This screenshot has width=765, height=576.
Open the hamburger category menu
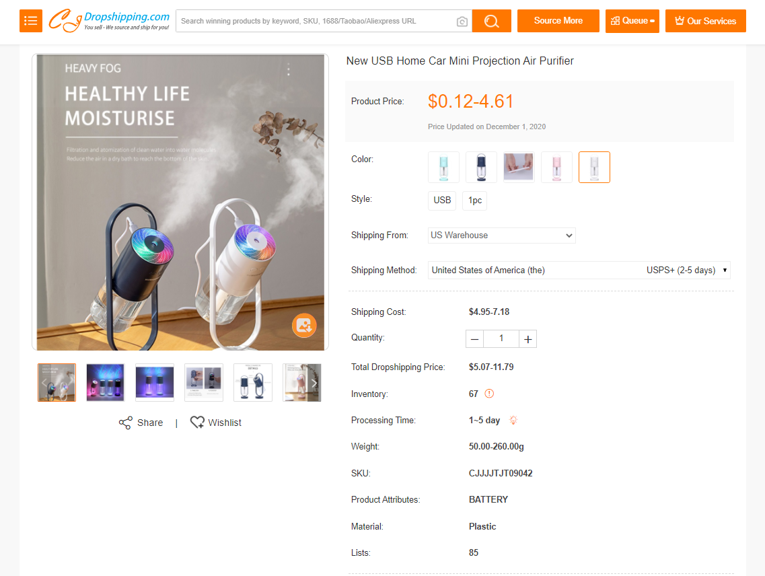(31, 21)
